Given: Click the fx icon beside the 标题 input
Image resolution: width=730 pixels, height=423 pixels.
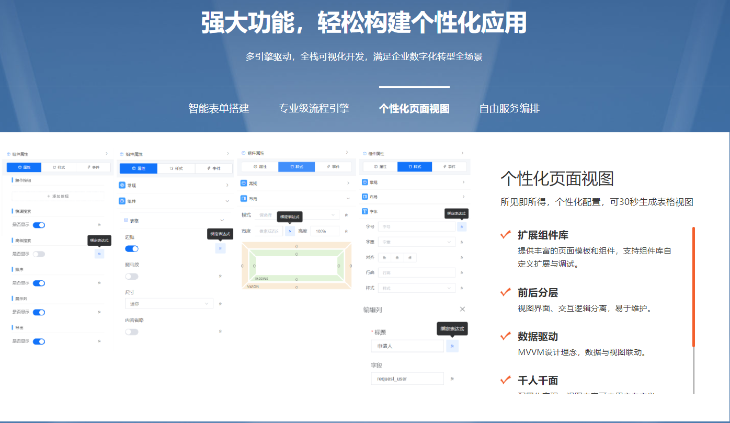Looking at the screenshot, I should click(x=452, y=345).
